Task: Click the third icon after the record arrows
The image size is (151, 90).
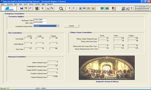Action: [x=89, y=8]
